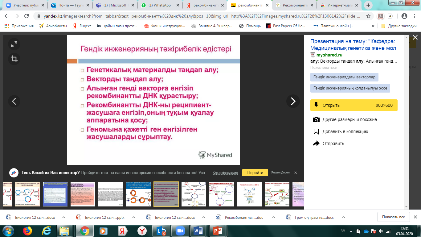
Task: Close the ad banner with its X
Action: coord(296,173)
